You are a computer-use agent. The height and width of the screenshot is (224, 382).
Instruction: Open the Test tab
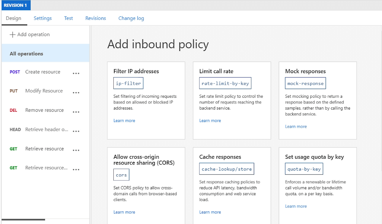coord(68,18)
